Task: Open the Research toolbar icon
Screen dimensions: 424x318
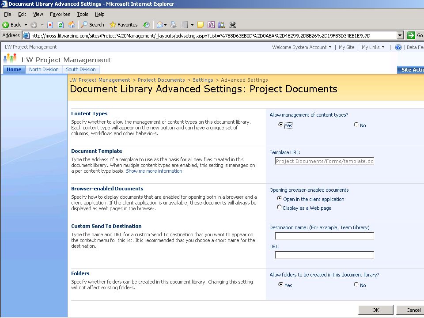Action: [221, 25]
